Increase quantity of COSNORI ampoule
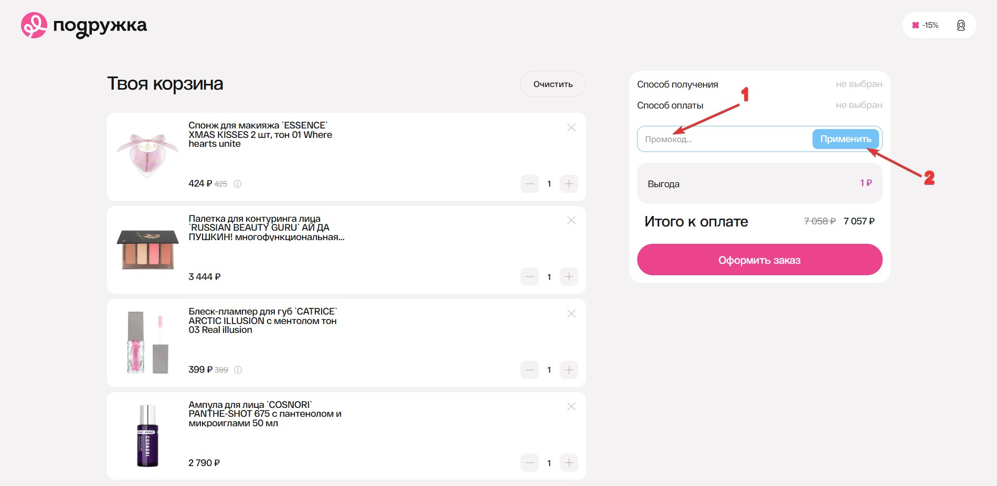 [569, 463]
